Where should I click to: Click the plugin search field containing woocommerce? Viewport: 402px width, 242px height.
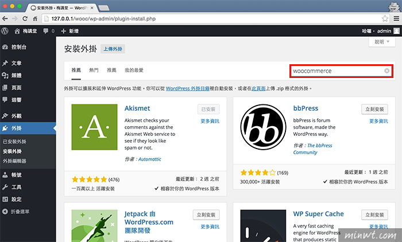point(341,71)
